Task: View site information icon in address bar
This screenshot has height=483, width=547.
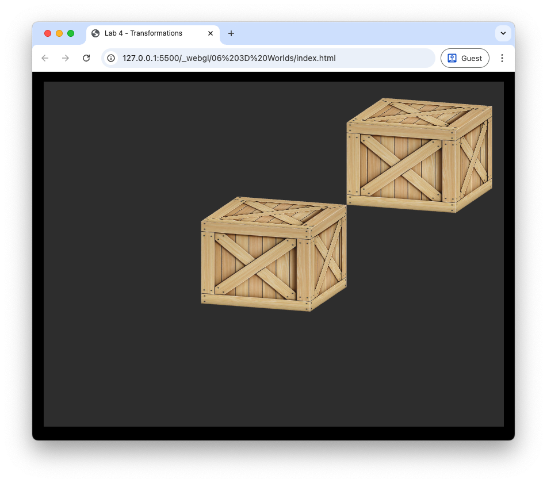Action: [112, 58]
